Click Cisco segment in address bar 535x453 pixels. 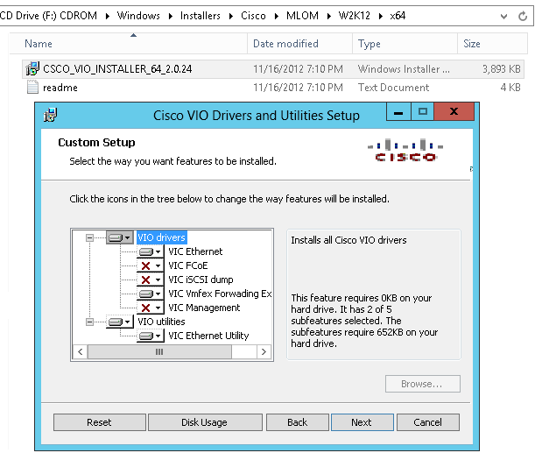pos(253,16)
